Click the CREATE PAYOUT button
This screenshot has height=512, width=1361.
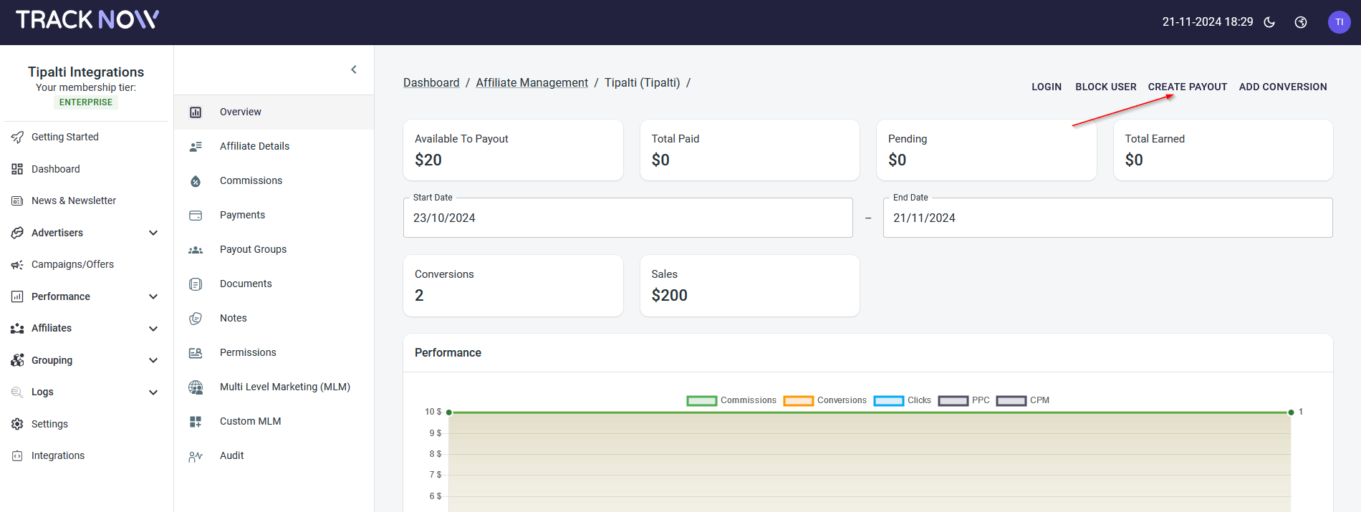pyautogui.click(x=1187, y=87)
